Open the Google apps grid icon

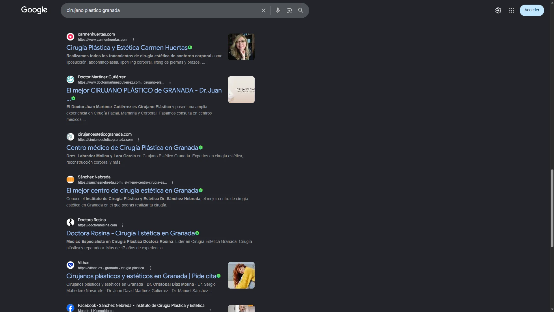512,10
